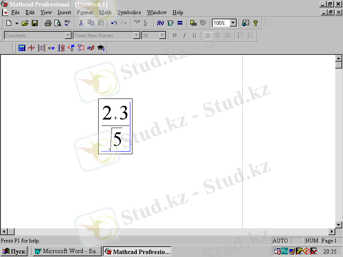Click the vertical scrollbar down arrow
The height and width of the screenshot is (257, 343).
pos(339,224)
